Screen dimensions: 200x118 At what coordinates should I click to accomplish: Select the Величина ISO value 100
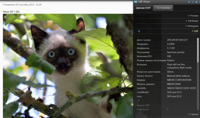point(169,56)
